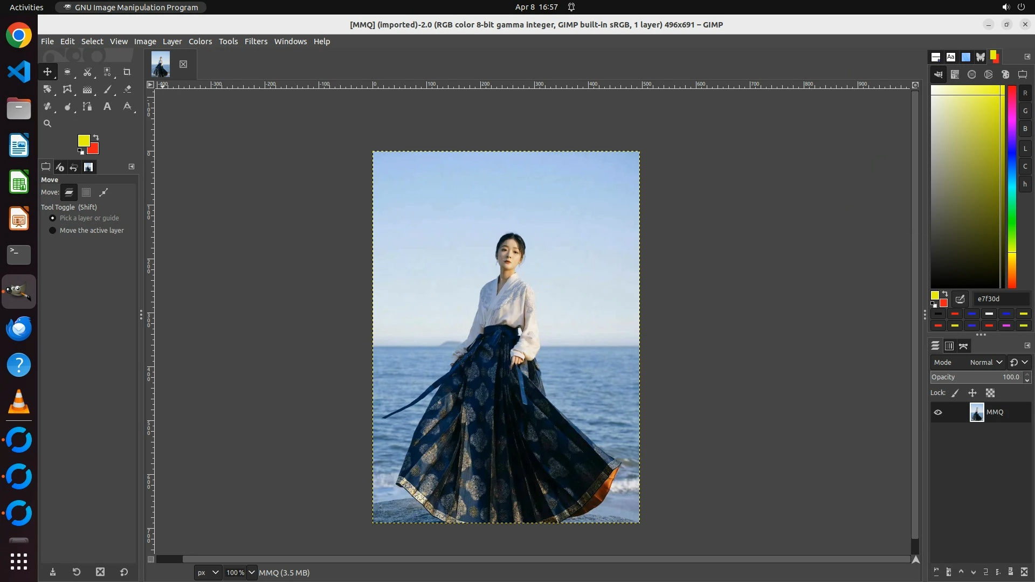Select the Zoom magnifier tool

click(47, 123)
